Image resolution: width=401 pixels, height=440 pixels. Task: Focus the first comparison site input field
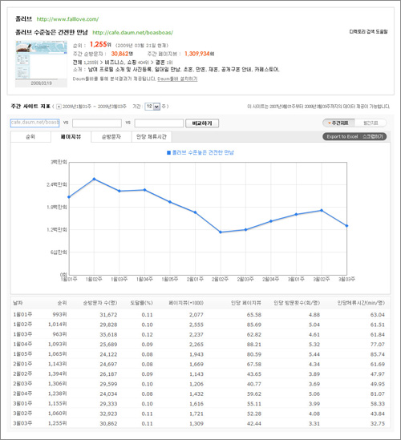pyautogui.click(x=34, y=123)
